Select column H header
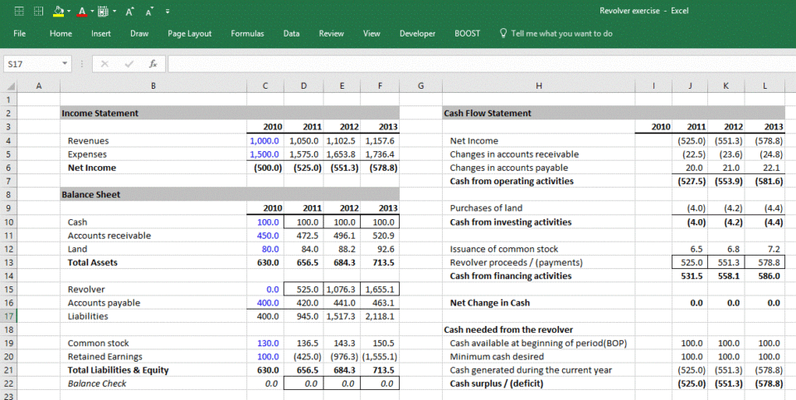Screen dimensions: 796x400 pyautogui.click(x=539, y=86)
